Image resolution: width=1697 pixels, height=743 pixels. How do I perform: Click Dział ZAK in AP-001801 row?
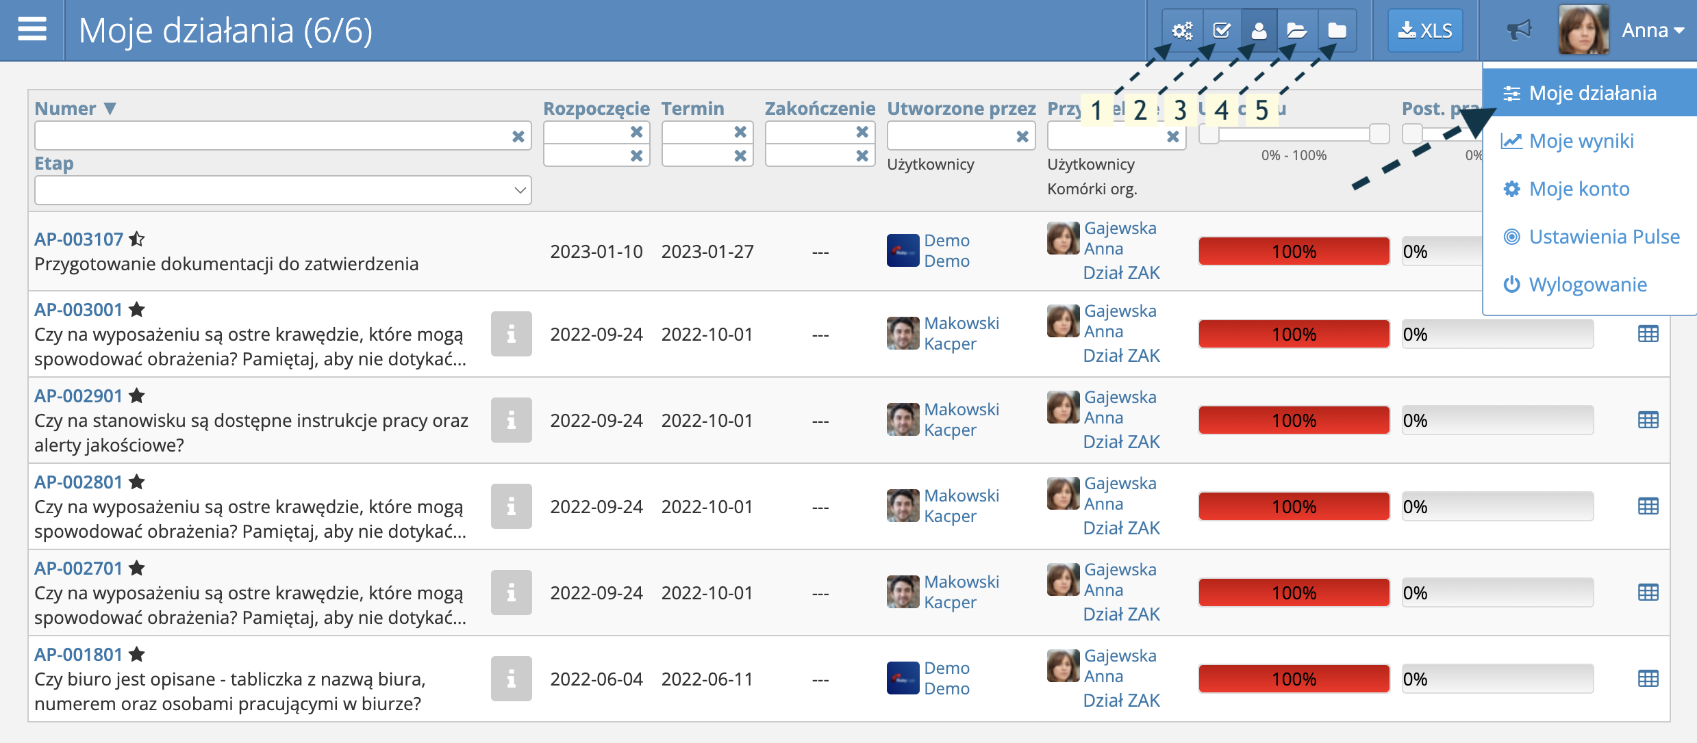pos(1121,701)
